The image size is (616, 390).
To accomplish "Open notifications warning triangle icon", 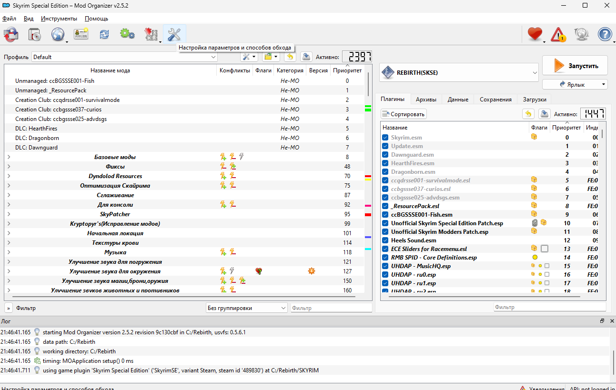I will [x=558, y=34].
